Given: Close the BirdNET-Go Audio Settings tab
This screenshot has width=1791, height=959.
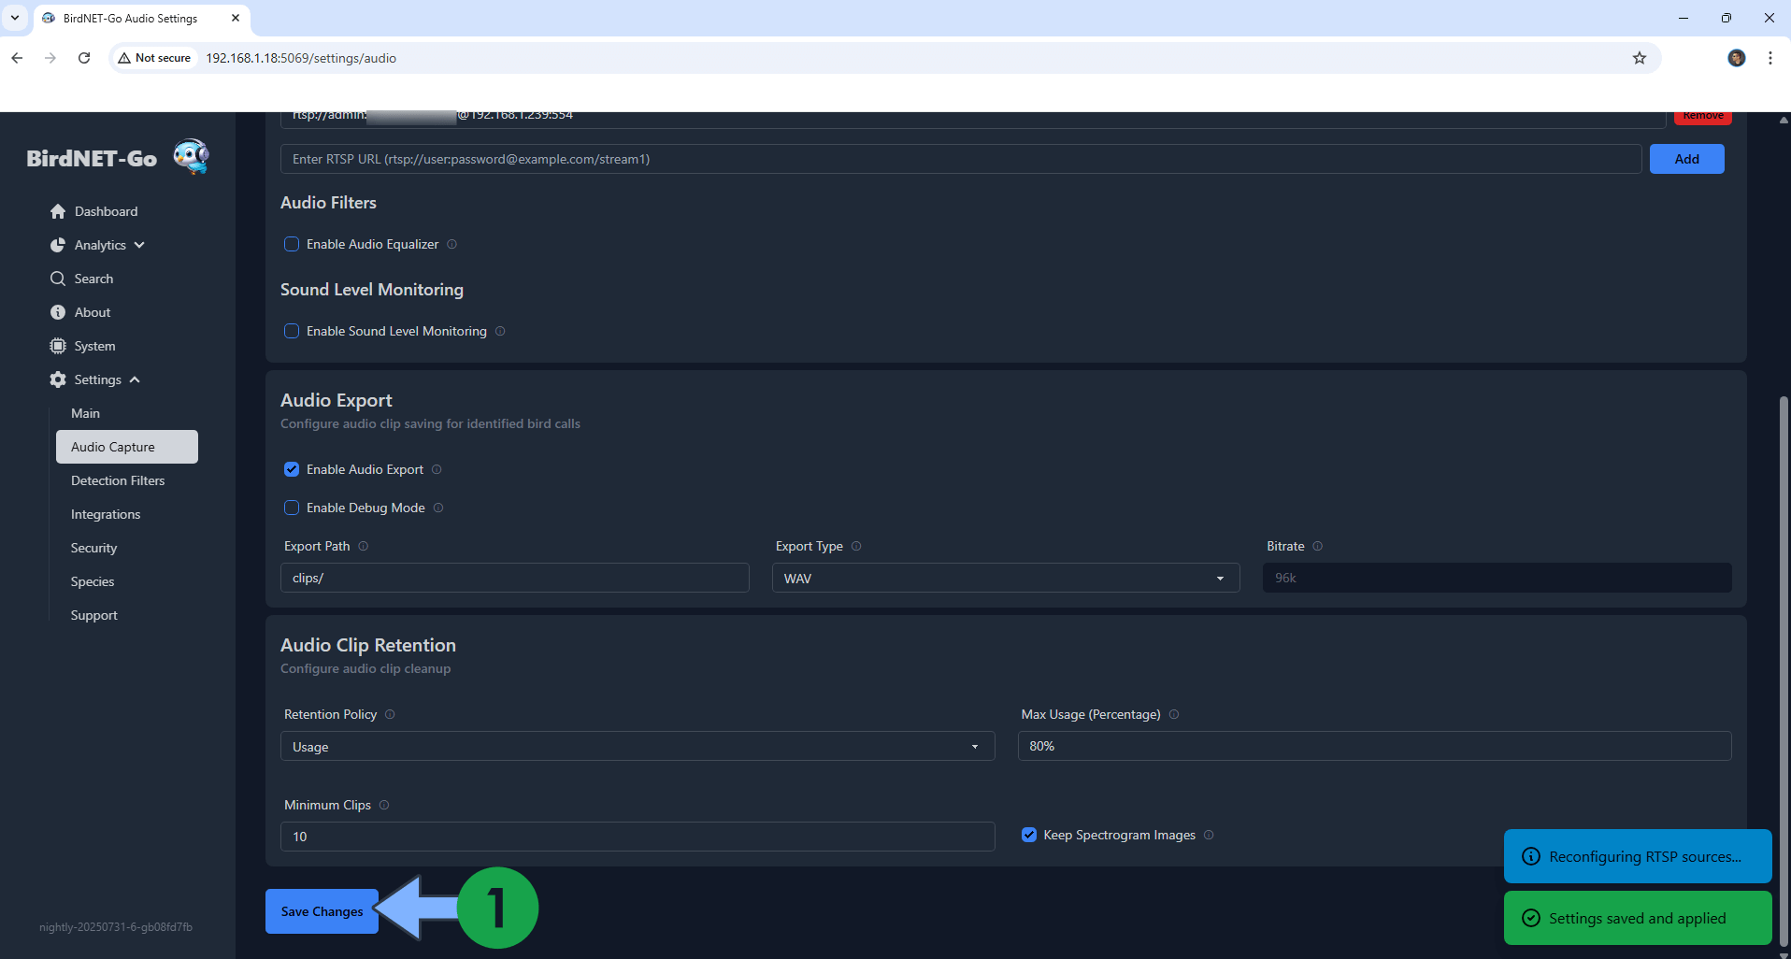Looking at the screenshot, I should (x=236, y=18).
